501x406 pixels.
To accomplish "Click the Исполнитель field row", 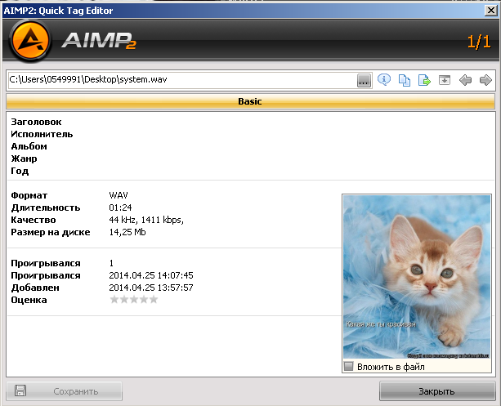I will coord(250,134).
